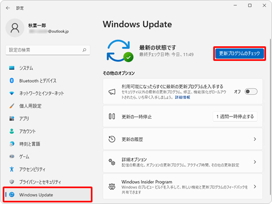Click the Windows Update sidebar icon
Viewport: 272px width, 204px height.
coord(12,195)
